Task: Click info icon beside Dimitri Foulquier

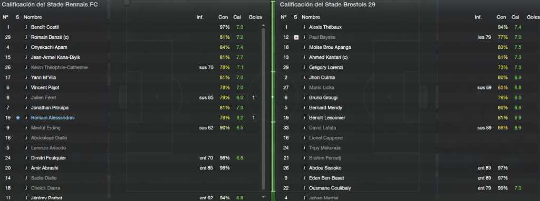Action: 26,158
